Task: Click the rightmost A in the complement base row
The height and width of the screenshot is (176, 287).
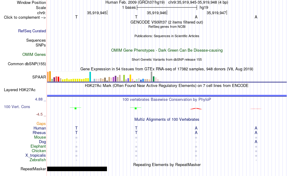Action: coord(256,17)
